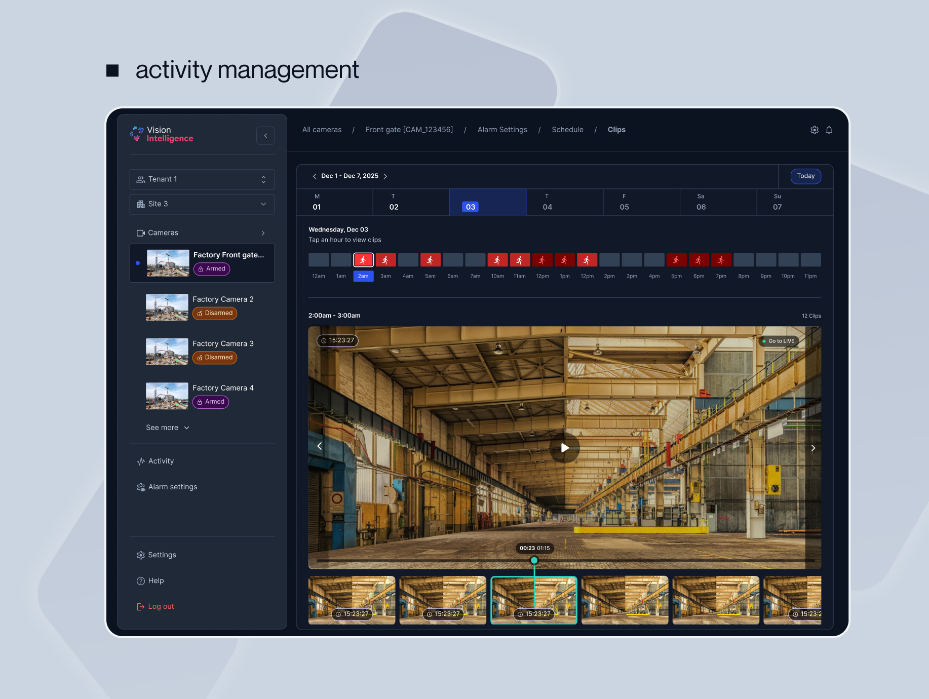This screenshot has height=699, width=929.
Task: Click Go to LIVE button
Action: (780, 341)
